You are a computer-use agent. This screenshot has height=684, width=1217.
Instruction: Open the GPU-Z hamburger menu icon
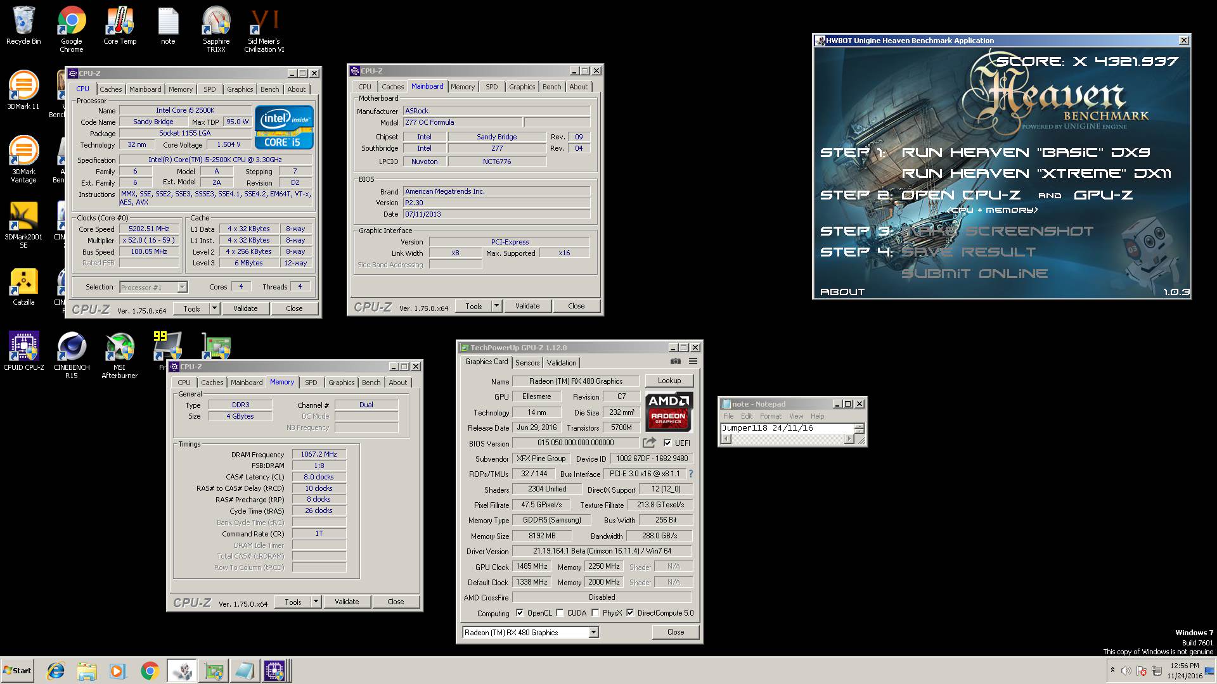[693, 362]
